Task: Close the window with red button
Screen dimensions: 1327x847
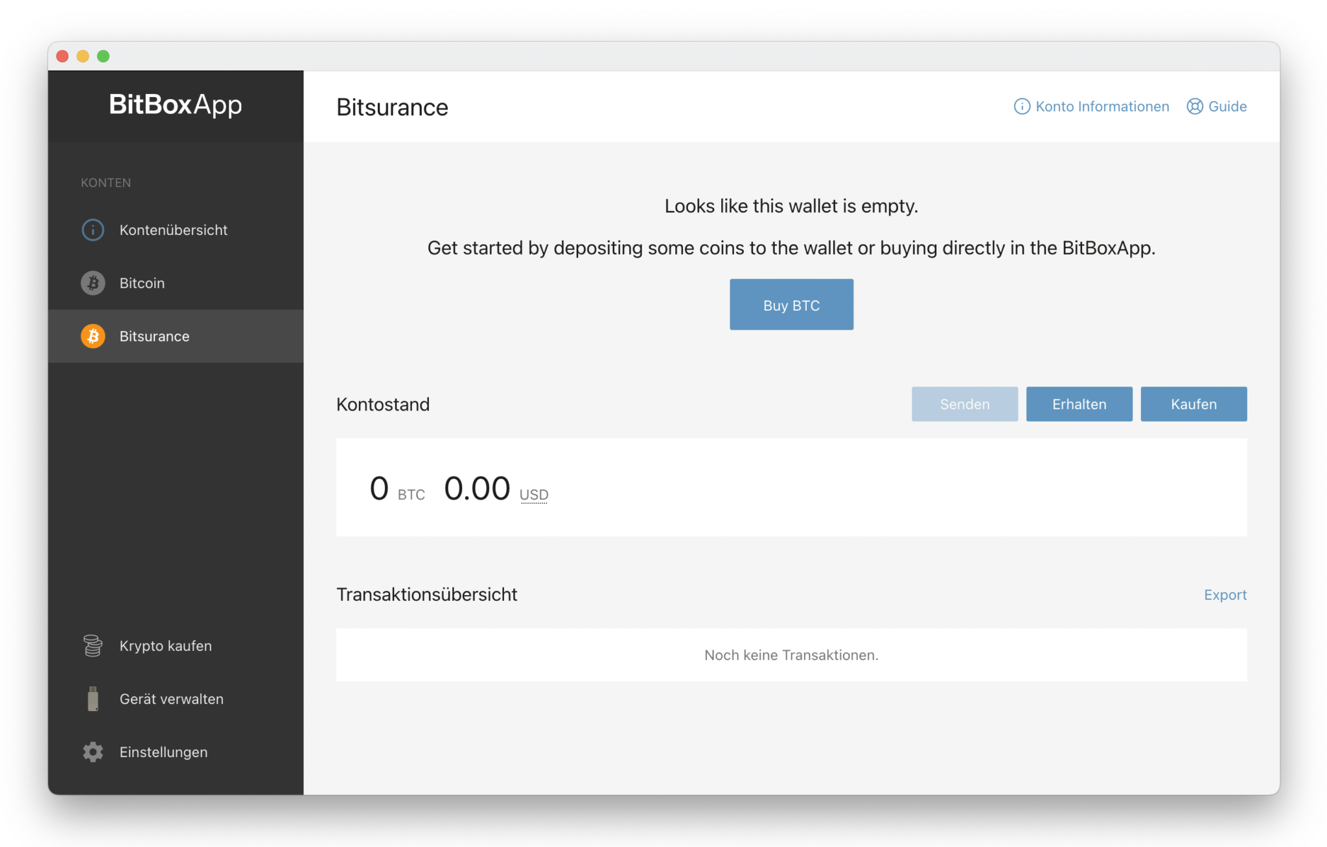Action: click(x=63, y=56)
